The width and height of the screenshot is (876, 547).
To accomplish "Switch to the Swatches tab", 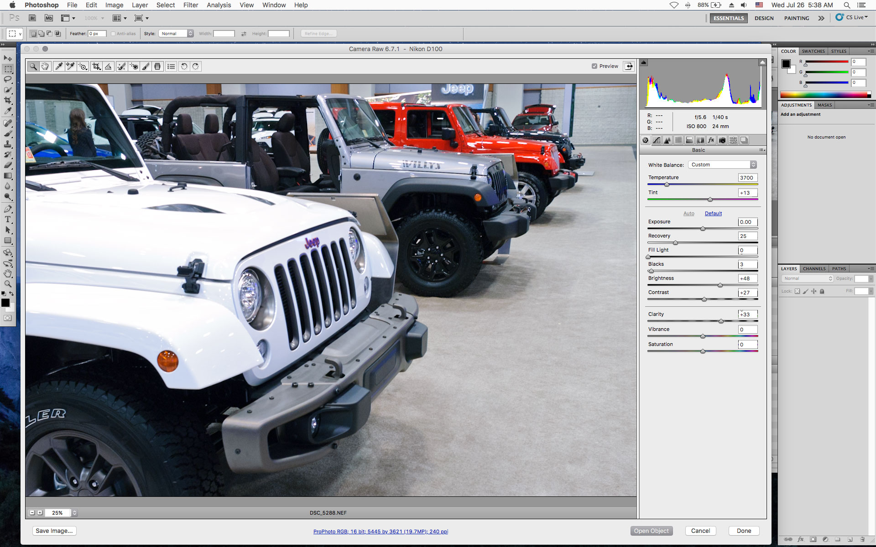I will coord(813,52).
